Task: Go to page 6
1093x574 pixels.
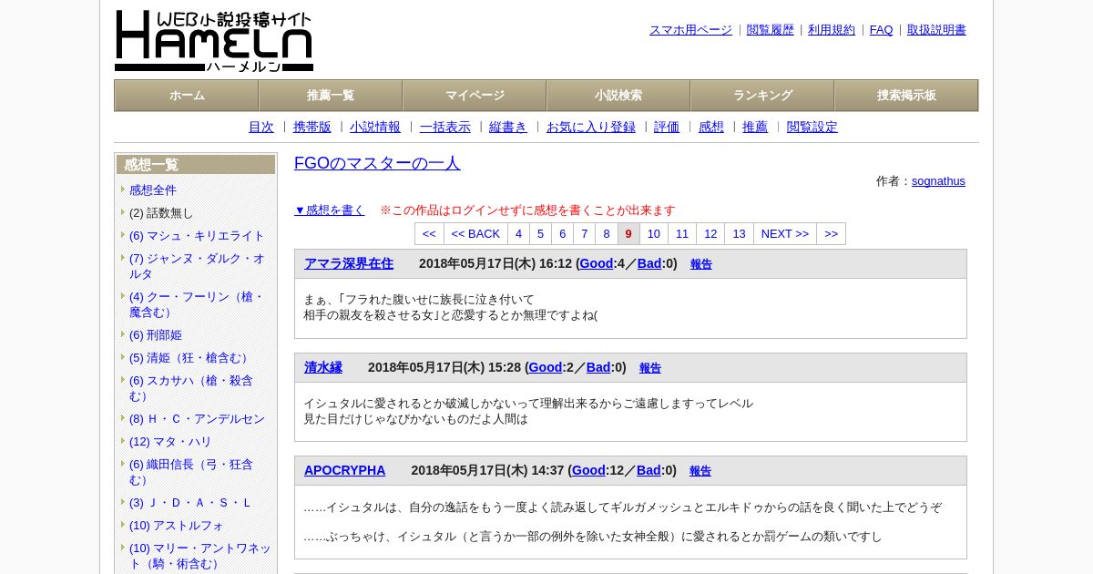Action: [562, 234]
